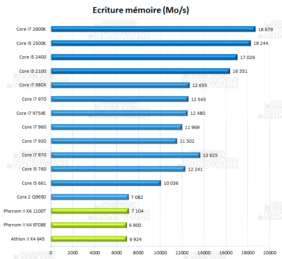Click the chart title Ecriture mémoire (Mo/s)
The width and height of the screenshot is (282, 259).
(x=141, y=10)
